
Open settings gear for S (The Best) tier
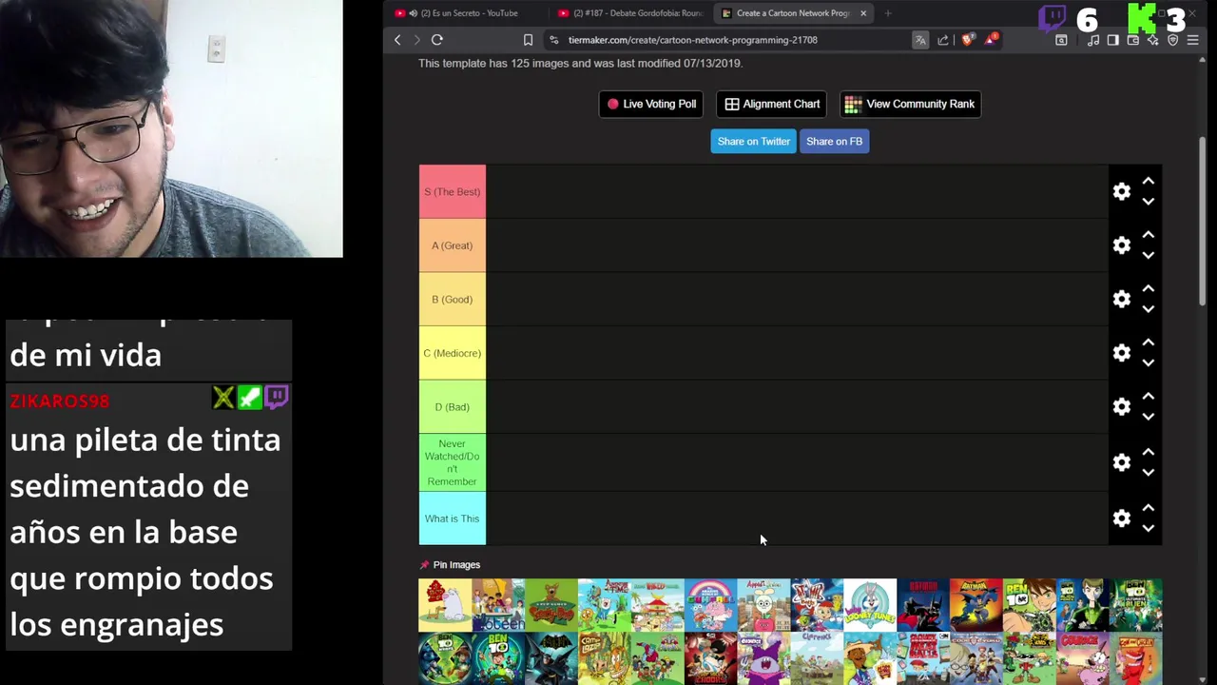1122,191
